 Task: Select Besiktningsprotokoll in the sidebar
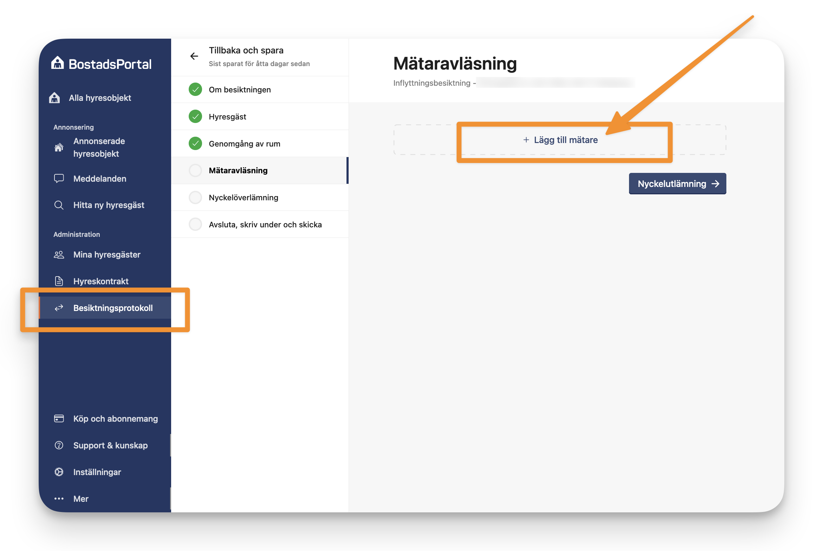(x=113, y=308)
